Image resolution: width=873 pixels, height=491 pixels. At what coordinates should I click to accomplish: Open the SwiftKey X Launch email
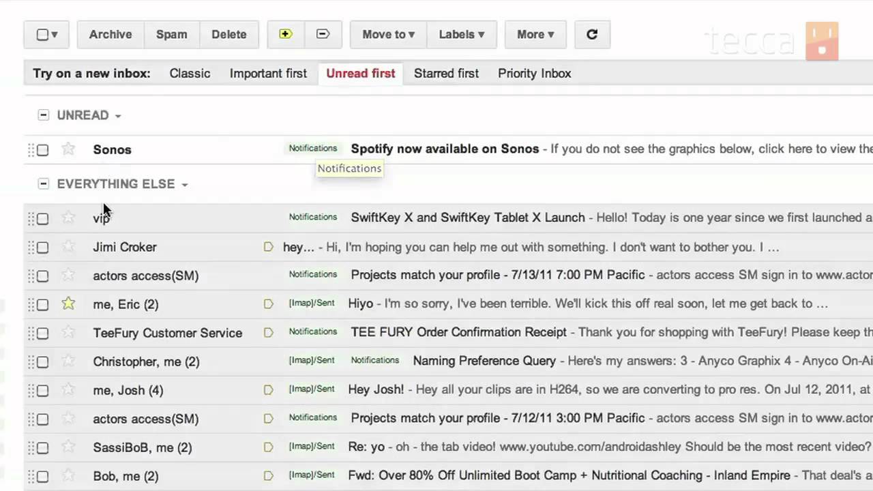pos(467,218)
